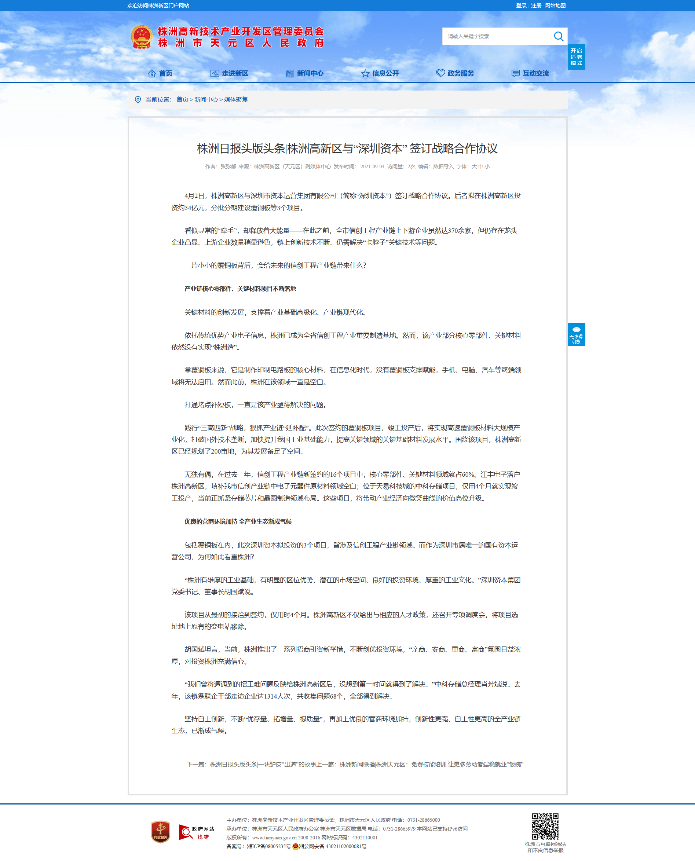Click the 党政机关 badge icon in footer

[161, 831]
